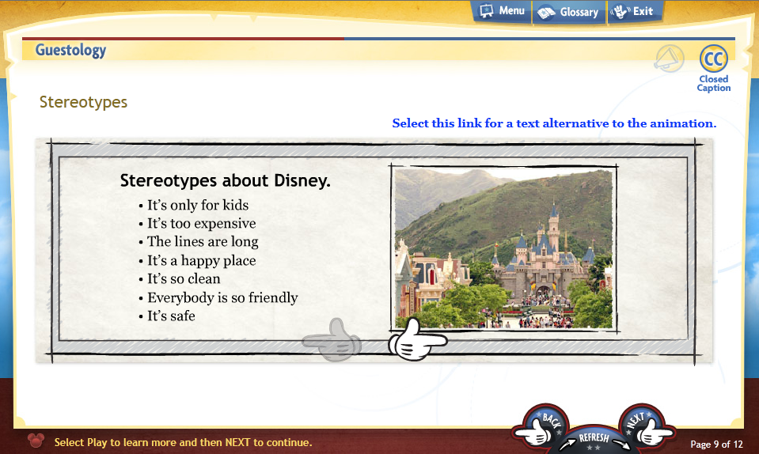Click 'Stereotypes about Disney.' heading
The width and height of the screenshot is (759, 454).
(225, 180)
